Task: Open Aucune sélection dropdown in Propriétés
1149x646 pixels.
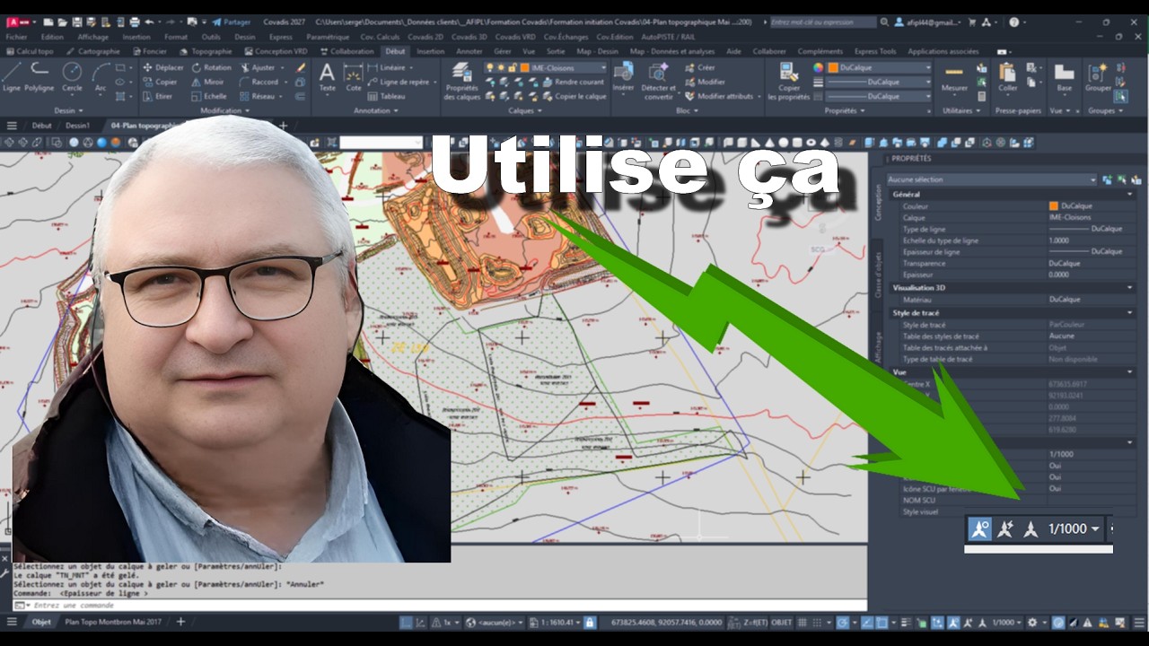Action: coord(992,179)
